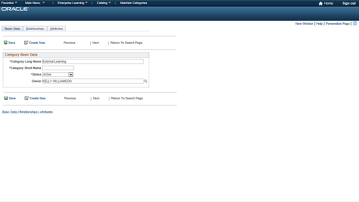The height and width of the screenshot is (202, 359).
Task: Expand Enterprise Learning breadcrumb menu
Action: (72, 3)
